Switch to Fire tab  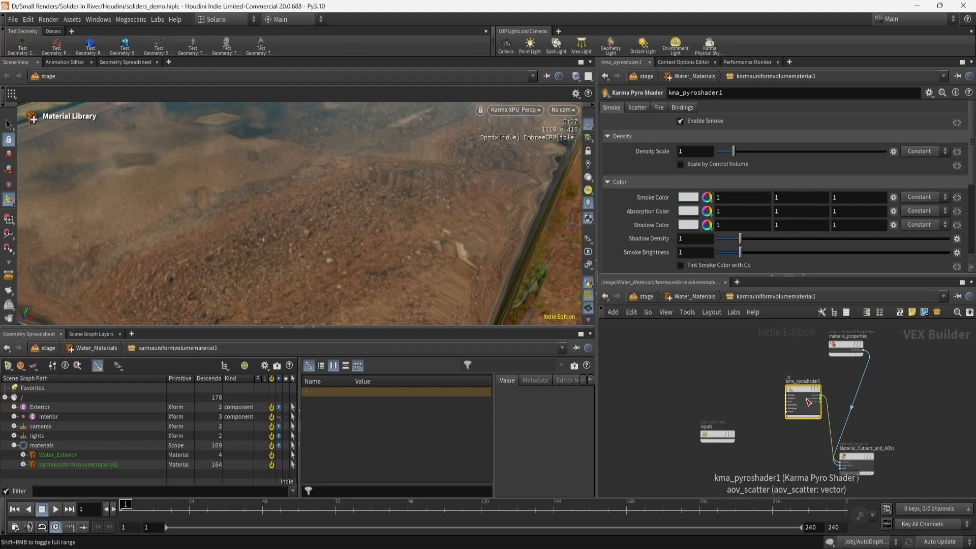point(659,108)
